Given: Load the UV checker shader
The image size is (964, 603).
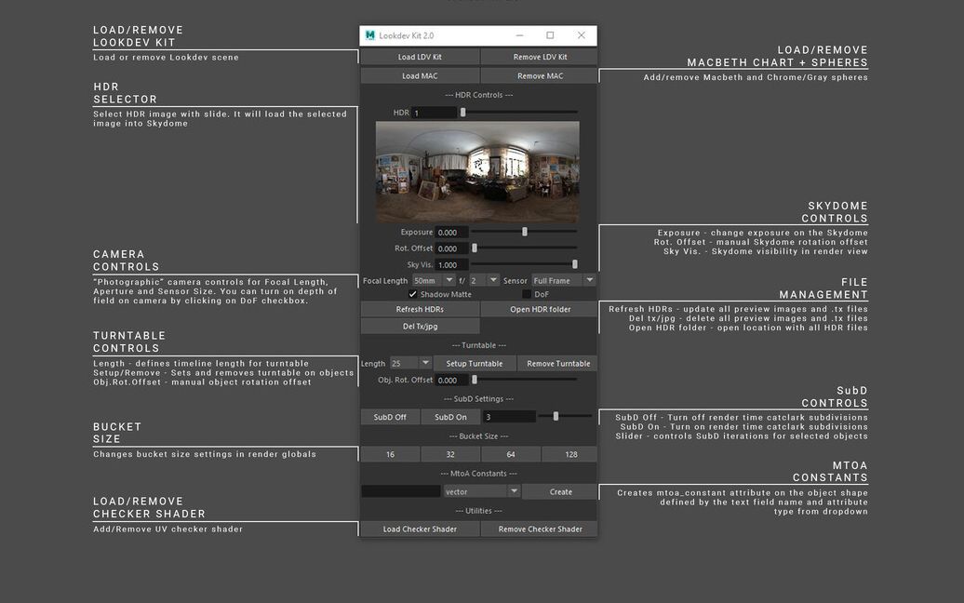Looking at the screenshot, I should point(419,528).
